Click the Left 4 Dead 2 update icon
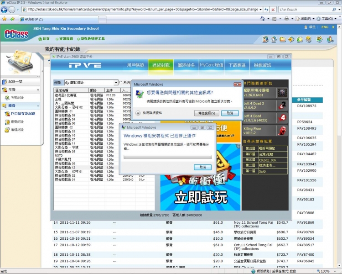342x274 pixels. (282, 105)
